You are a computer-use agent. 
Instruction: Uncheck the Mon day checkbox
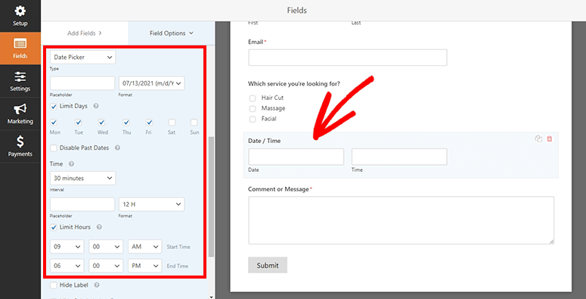[x=54, y=123]
